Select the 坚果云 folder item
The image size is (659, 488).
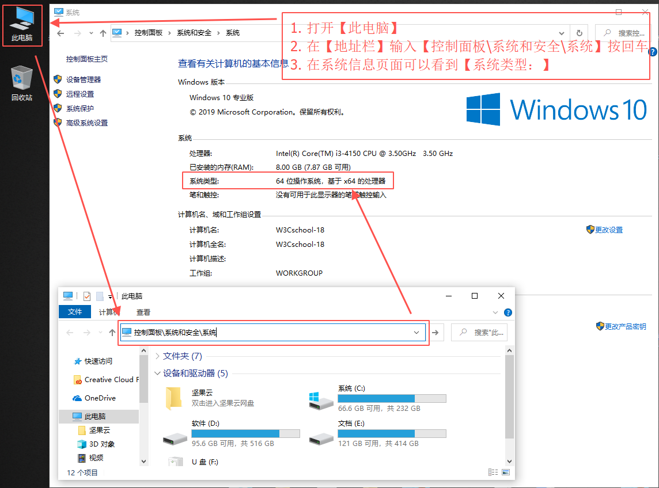click(210, 398)
